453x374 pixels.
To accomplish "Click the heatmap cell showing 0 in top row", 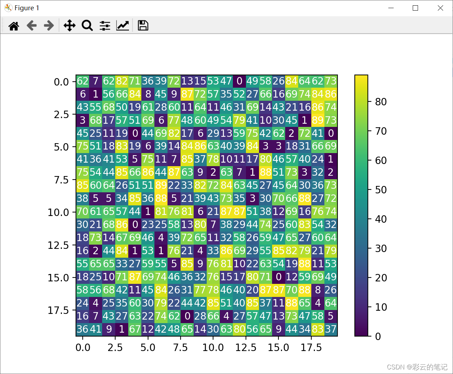I will [x=239, y=81].
